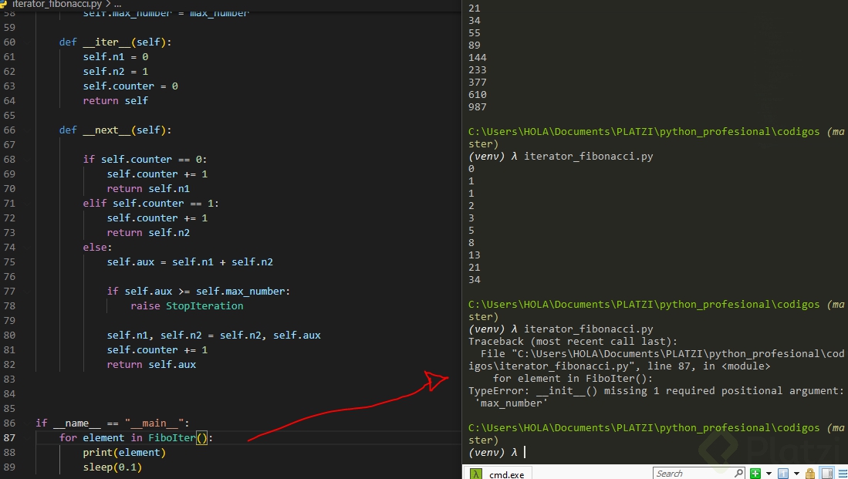
Task: Place cursor on 'def __next__(self):' line
Action: point(115,130)
